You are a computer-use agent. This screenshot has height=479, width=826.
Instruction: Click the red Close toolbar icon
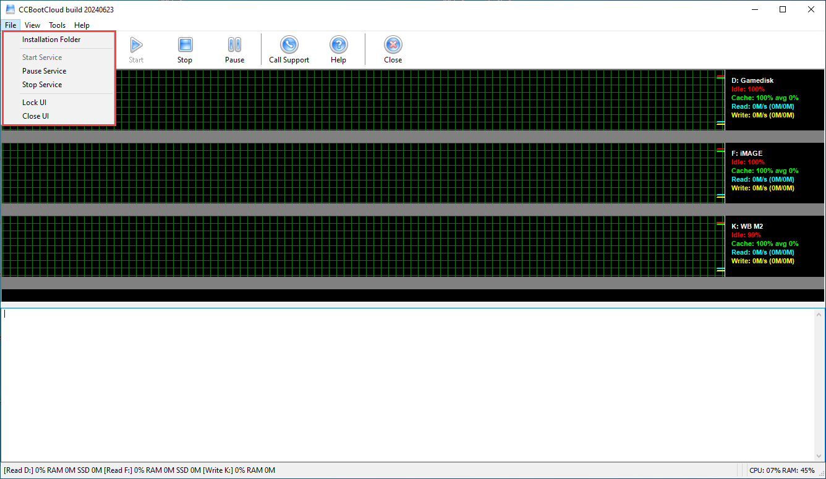pos(393,45)
